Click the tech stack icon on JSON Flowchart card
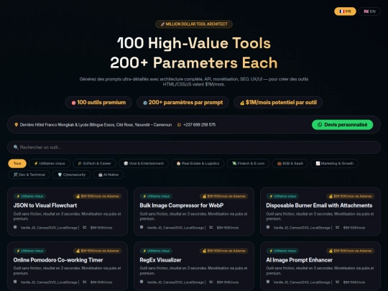Viewport: 388px width, 291px height. point(15,227)
